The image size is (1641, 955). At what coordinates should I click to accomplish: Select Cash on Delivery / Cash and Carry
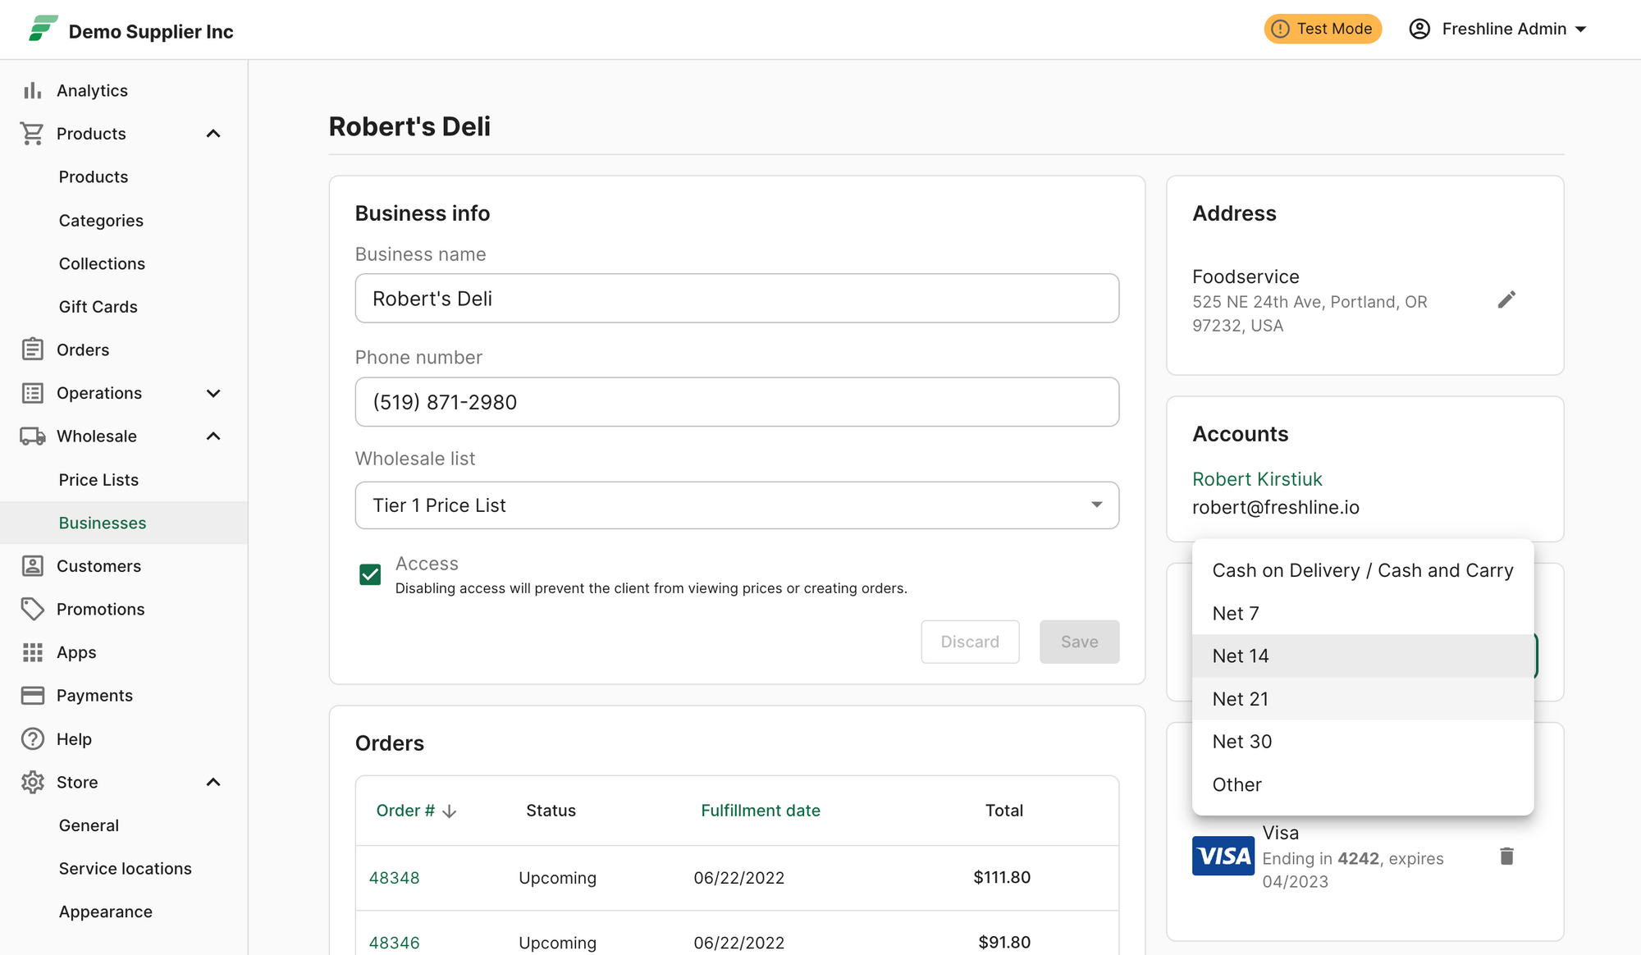[x=1363, y=570]
